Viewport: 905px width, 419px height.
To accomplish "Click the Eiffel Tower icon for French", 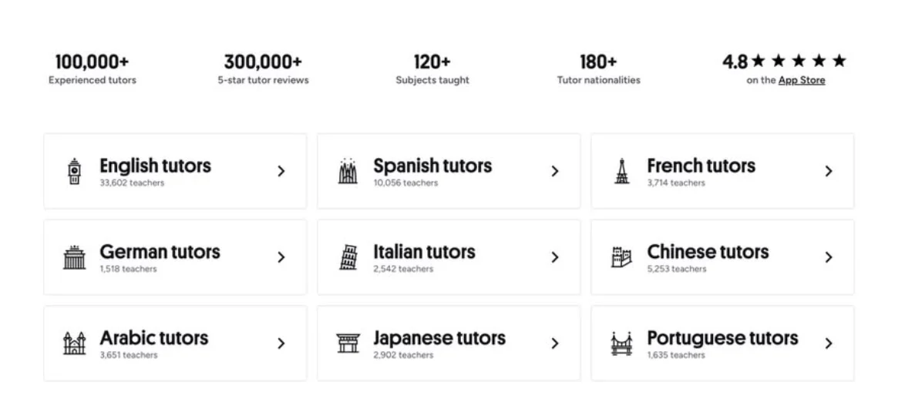I will pyautogui.click(x=621, y=171).
